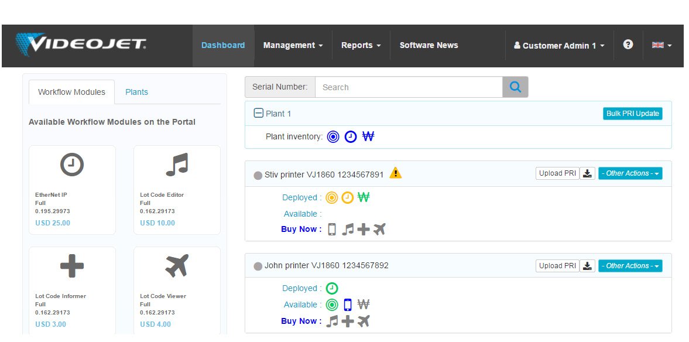This screenshot has height=342, width=689.
Task: Click John printer deployed green clock icon
Action: click(x=332, y=289)
